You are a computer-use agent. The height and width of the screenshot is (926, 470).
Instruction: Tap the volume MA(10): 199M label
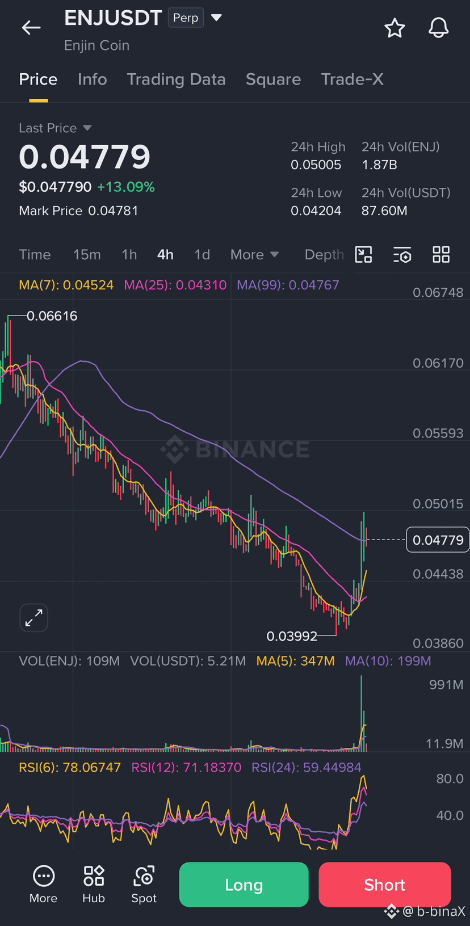coord(388,661)
